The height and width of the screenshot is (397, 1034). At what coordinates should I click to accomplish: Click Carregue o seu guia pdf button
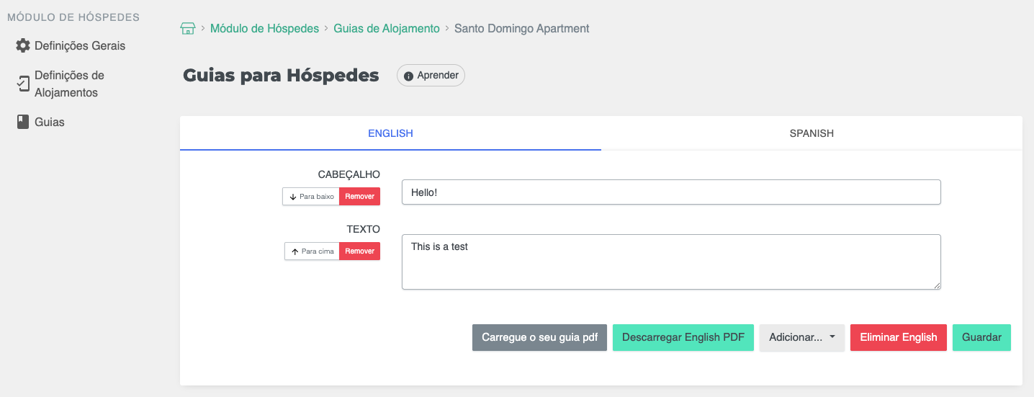point(539,337)
